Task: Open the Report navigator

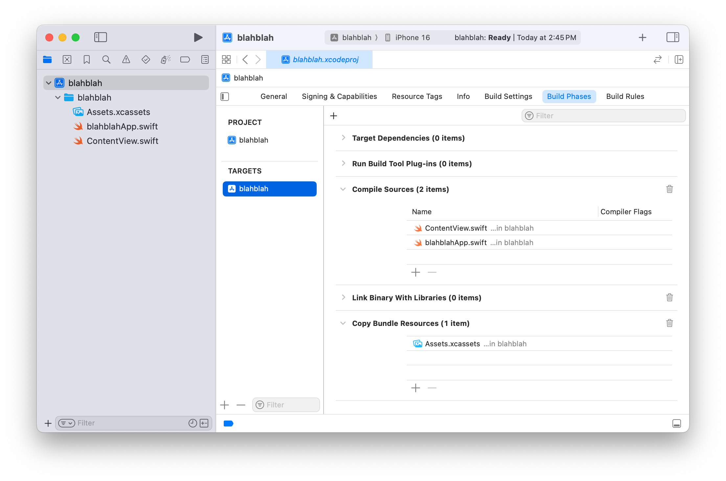Action: click(205, 59)
